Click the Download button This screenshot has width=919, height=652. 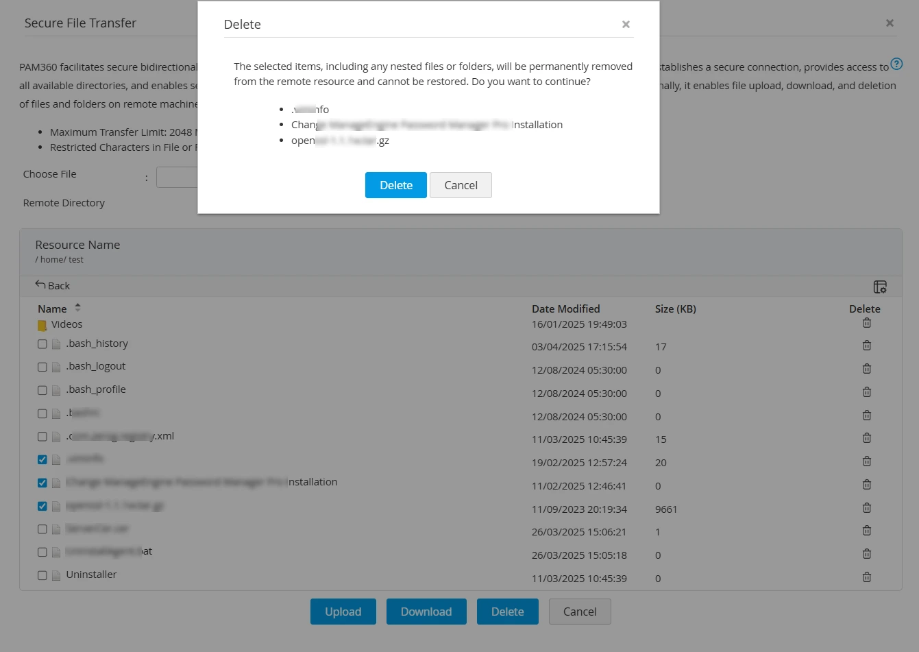tap(426, 612)
